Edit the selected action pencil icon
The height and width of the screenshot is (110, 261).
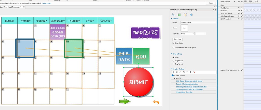coord(180,72)
